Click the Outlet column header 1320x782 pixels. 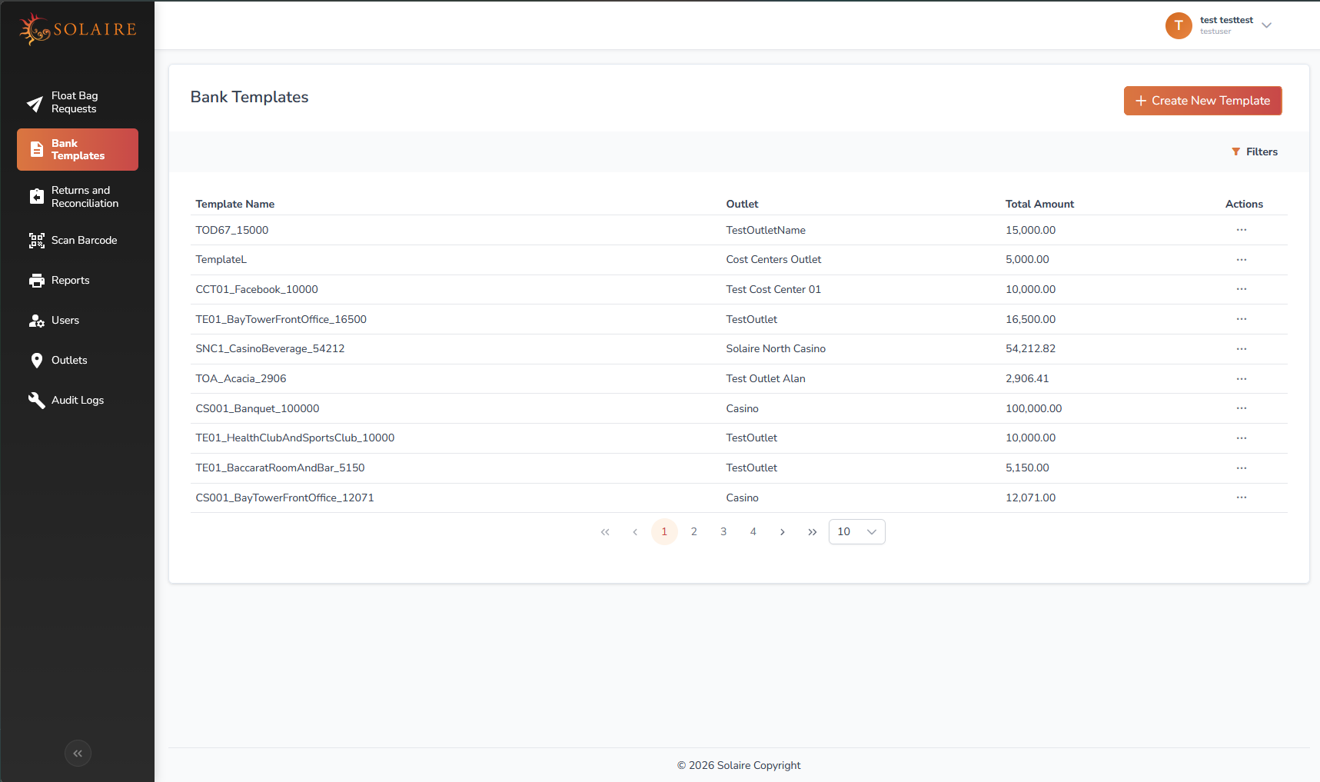coord(742,205)
